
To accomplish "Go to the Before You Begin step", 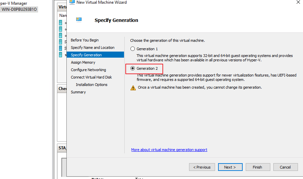I will [x=85, y=40].
